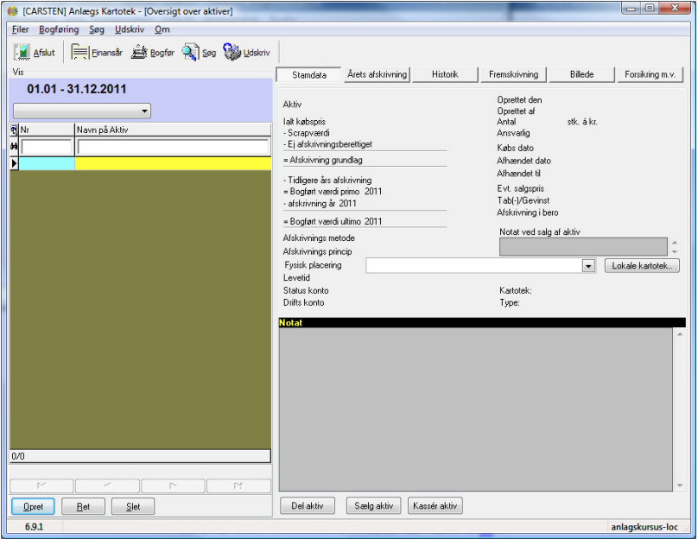Go to next record navigation button
698x539 pixels.
tap(173, 485)
